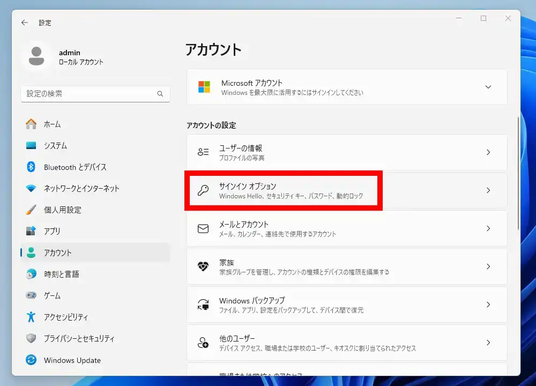Click the Windows バックアップ icon

tap(203, 305)
